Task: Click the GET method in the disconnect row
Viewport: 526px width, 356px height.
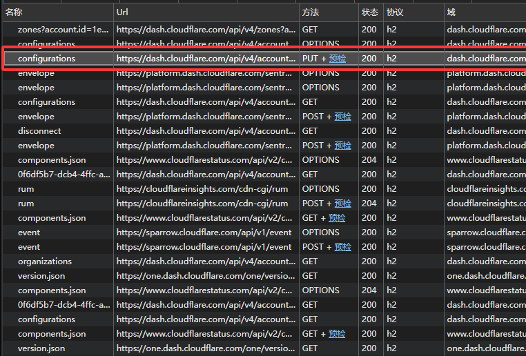Action: [310, 130]
